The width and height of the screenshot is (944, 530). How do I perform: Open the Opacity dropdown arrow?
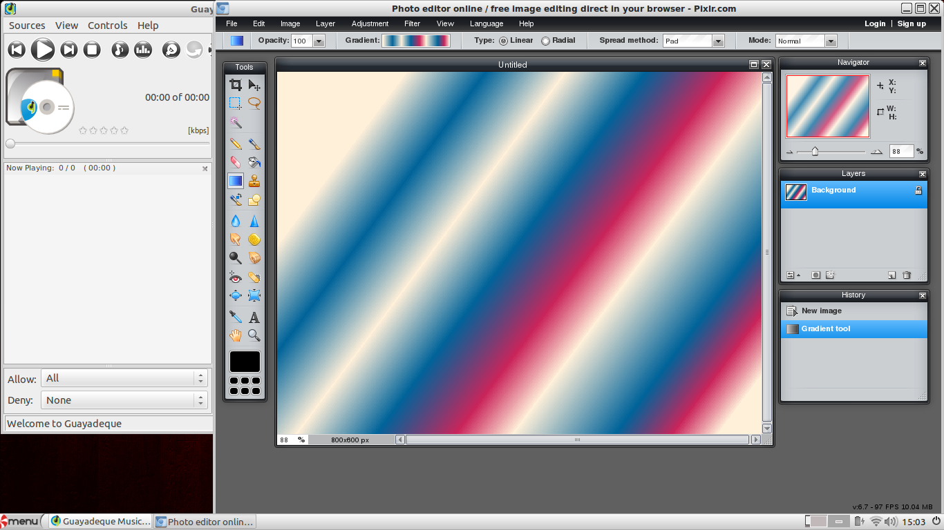pos(319,41)
